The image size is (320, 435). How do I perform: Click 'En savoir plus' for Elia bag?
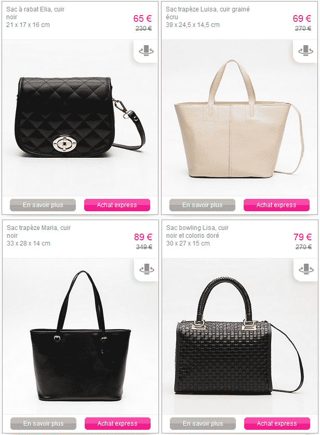click(x=43, y=205)
